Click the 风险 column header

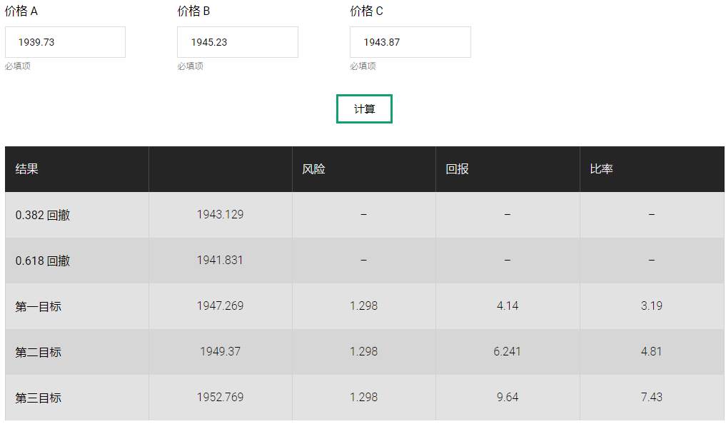click(313, 169)
